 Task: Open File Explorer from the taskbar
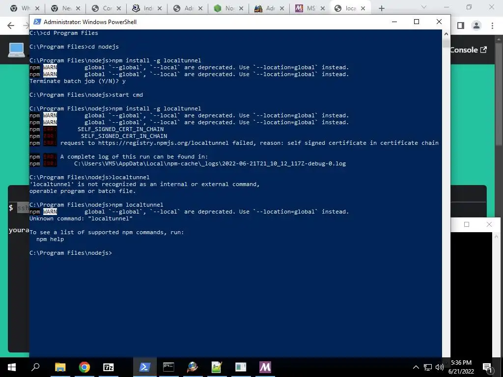[x=60, y=367]
